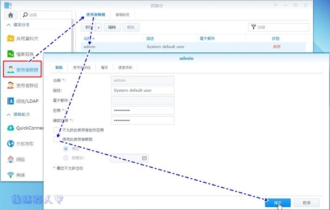Click the 編輯 edit button
The width and height of the screenshot is (330, 210).
coord(112,27)
